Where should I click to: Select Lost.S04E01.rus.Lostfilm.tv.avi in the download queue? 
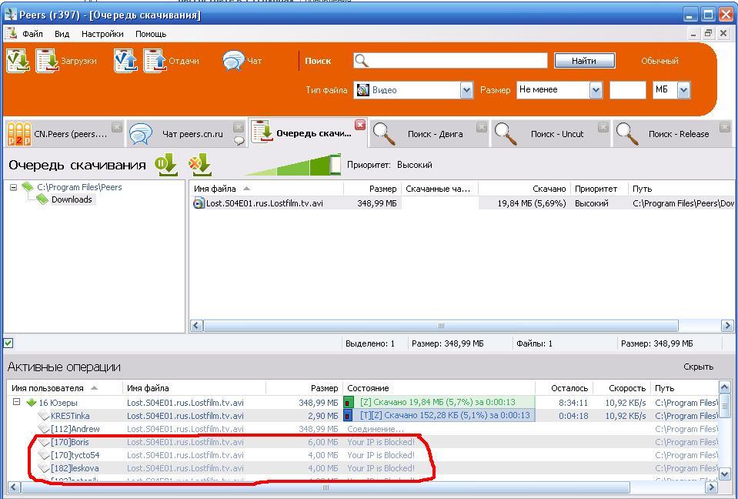pos(265,203)
